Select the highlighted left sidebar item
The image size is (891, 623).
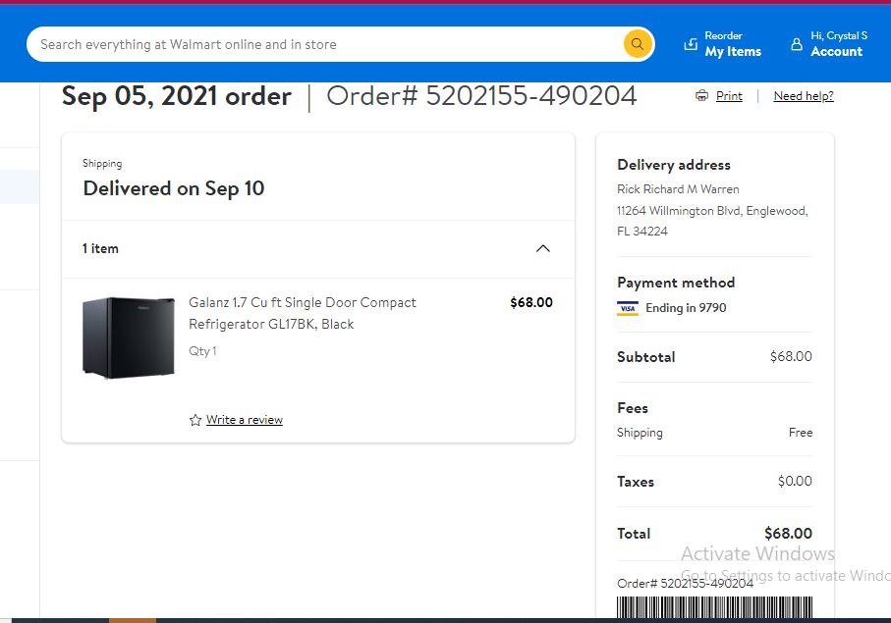click(x=20, y=186)
